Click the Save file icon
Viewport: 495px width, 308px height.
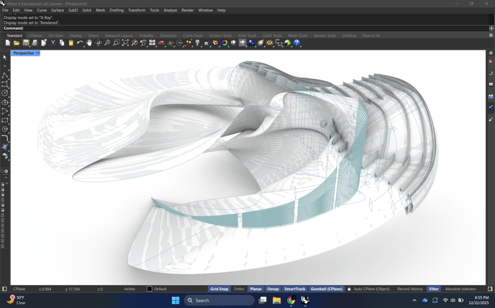click(x=26, y=43)
